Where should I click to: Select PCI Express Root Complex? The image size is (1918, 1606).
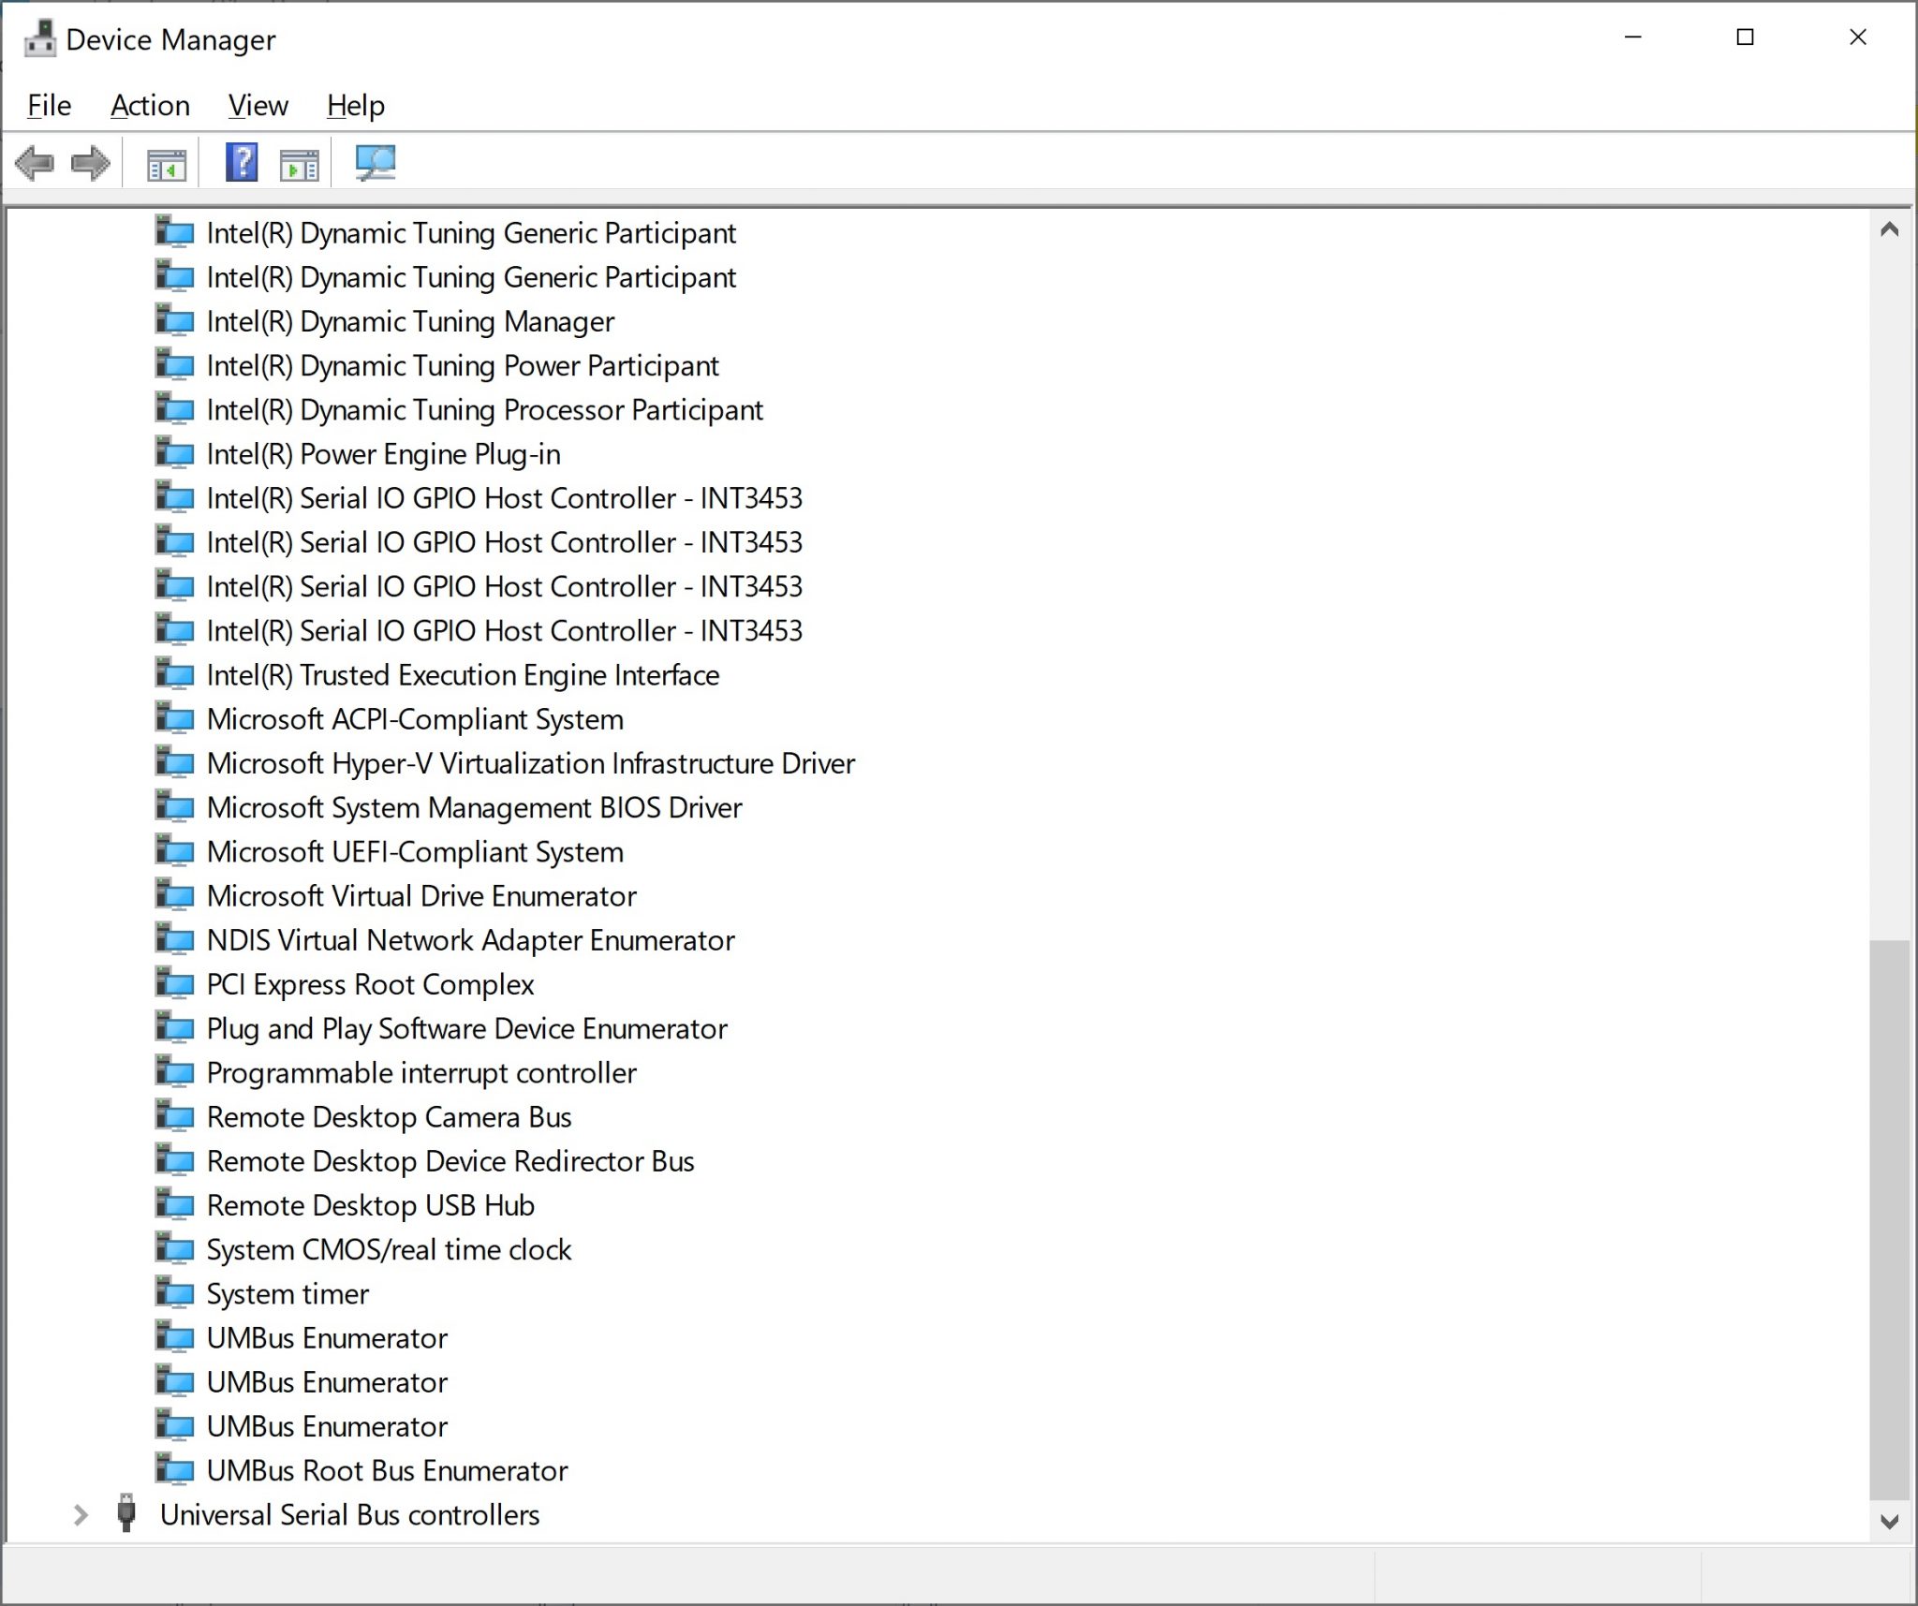[x=371, y=984]
